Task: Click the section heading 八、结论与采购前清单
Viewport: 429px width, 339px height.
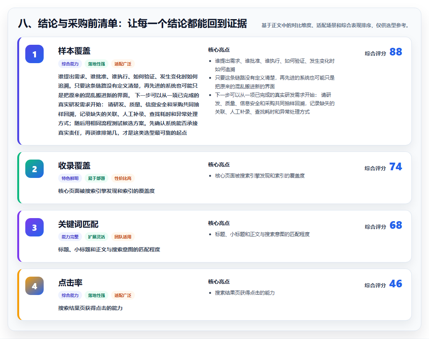Action: point(133,23)
